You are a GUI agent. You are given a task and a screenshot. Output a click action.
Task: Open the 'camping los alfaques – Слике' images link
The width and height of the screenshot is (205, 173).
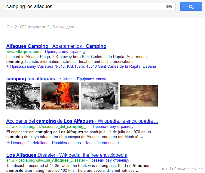click(x=40, y=79)
